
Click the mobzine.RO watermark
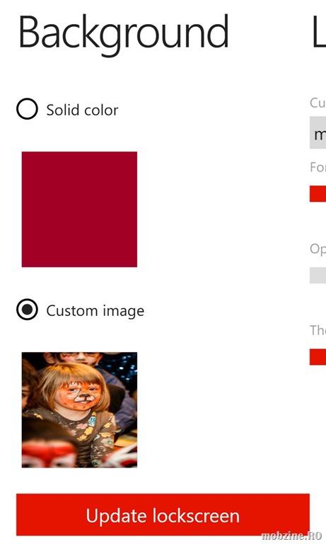291,536
